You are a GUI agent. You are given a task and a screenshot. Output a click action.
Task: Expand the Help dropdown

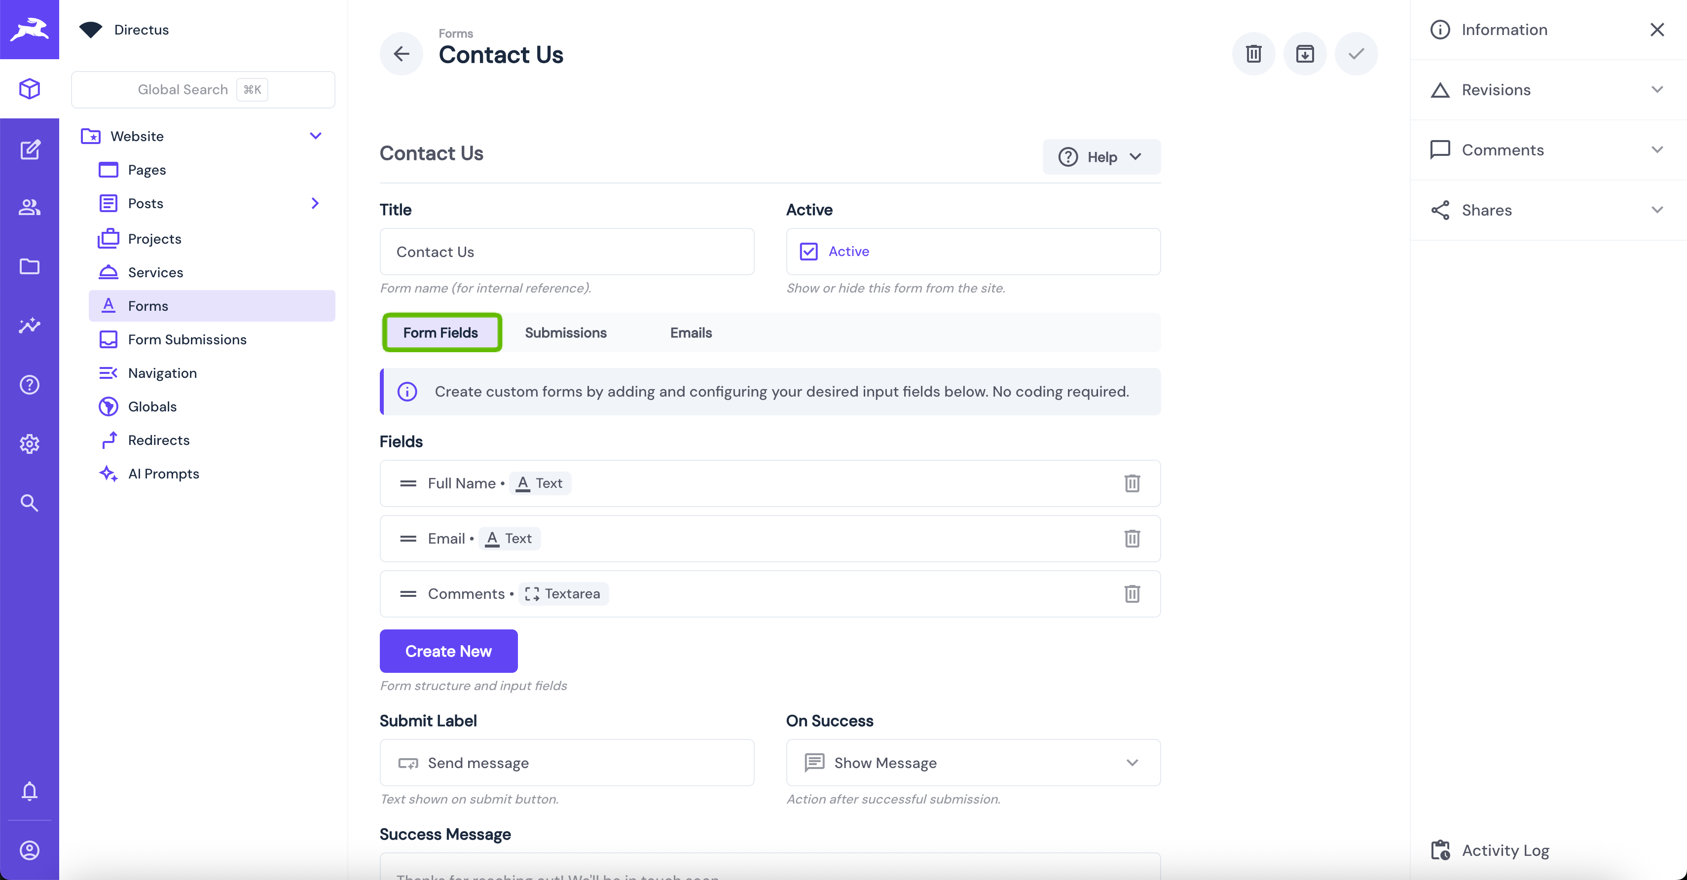tap(1101, 157)
